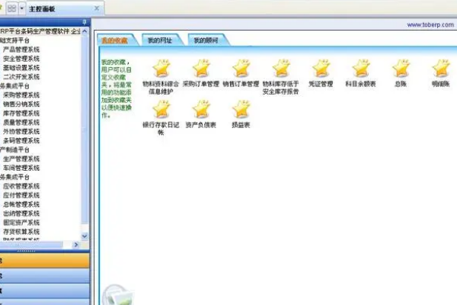The image size is (457, 305).
Task: Open 销售订单管理 favorite star icon
Action: [241, 68]
